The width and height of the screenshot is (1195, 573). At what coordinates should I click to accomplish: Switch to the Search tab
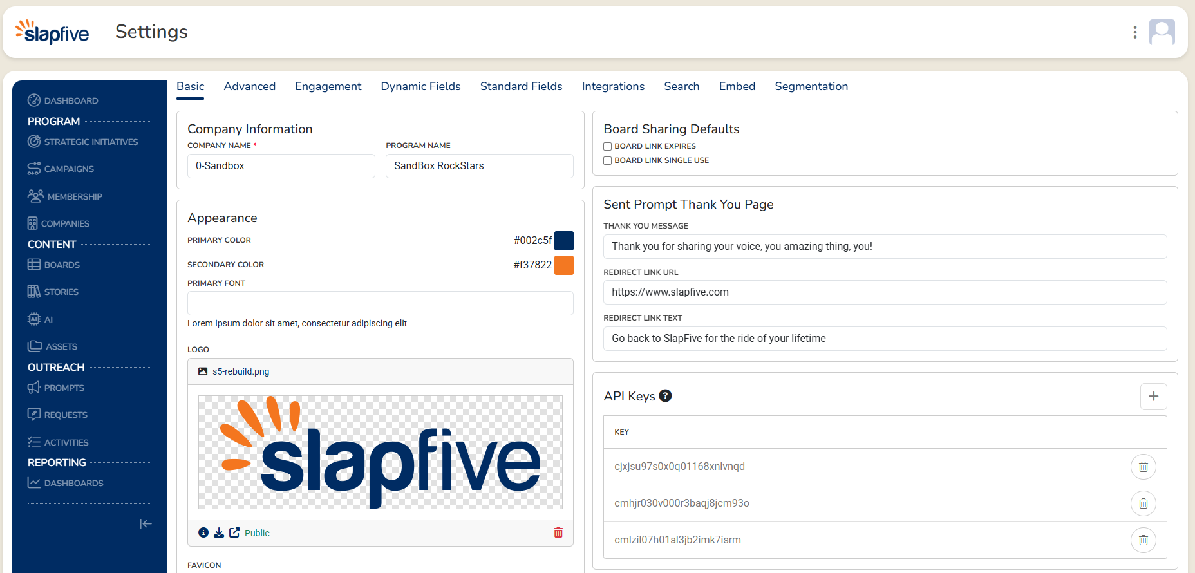(682, 86)
